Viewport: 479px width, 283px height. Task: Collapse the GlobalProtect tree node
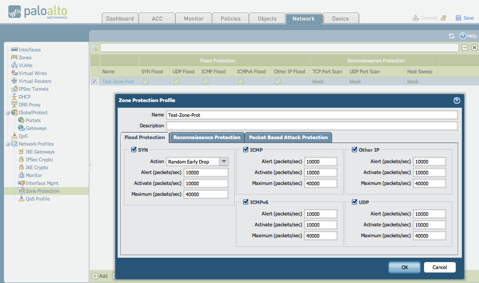click(x=7, y=113)
